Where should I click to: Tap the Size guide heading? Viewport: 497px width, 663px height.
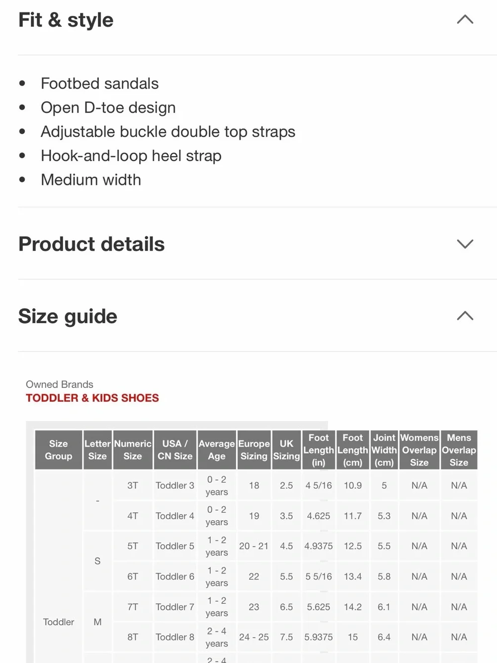coord(68,316)
